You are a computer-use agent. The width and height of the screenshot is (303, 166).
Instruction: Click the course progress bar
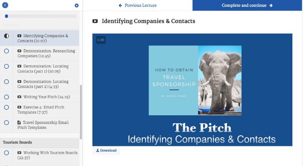40,16
